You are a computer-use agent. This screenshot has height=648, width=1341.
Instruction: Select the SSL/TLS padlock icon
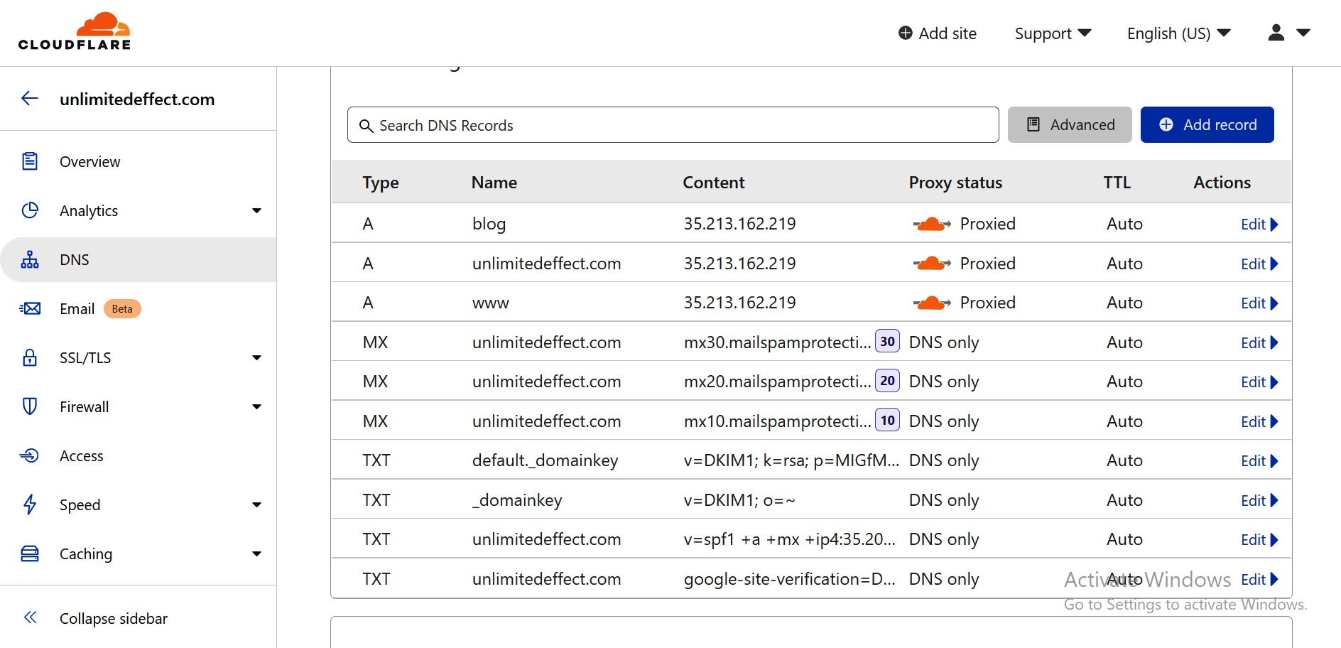click(x=30, y=357)
